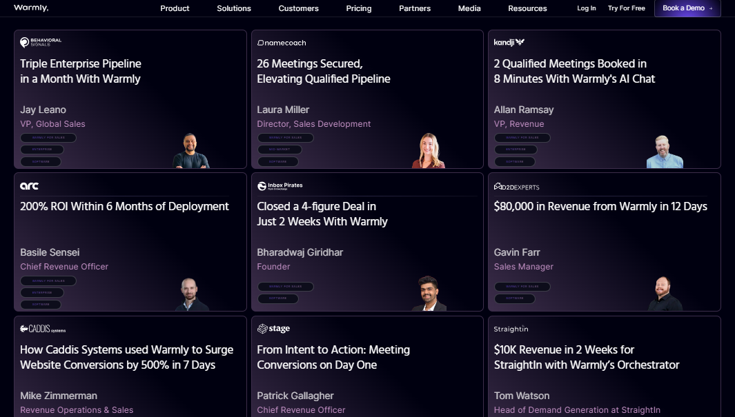Click the name Jay Leano
This screenshot has width=735, height=417.
pyautogui.click(x=43, y=110)
